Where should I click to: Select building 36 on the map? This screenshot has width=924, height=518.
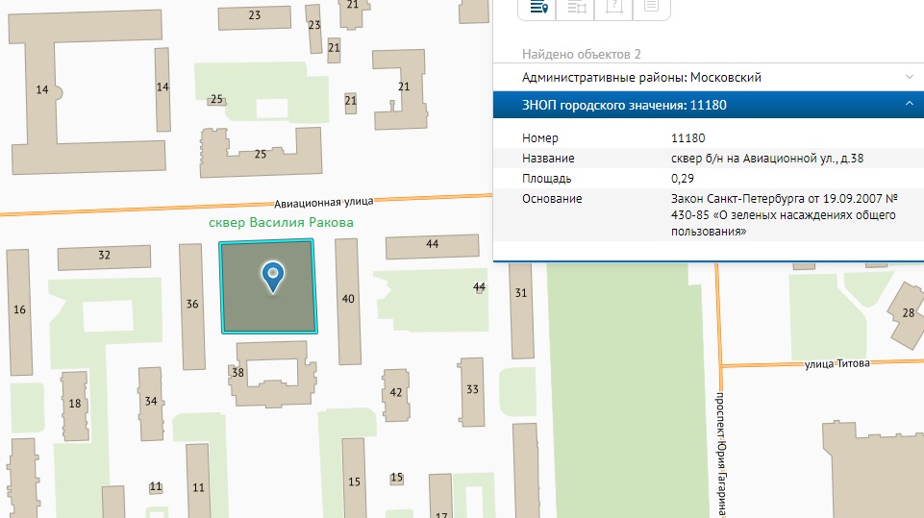tap(192, 304)
